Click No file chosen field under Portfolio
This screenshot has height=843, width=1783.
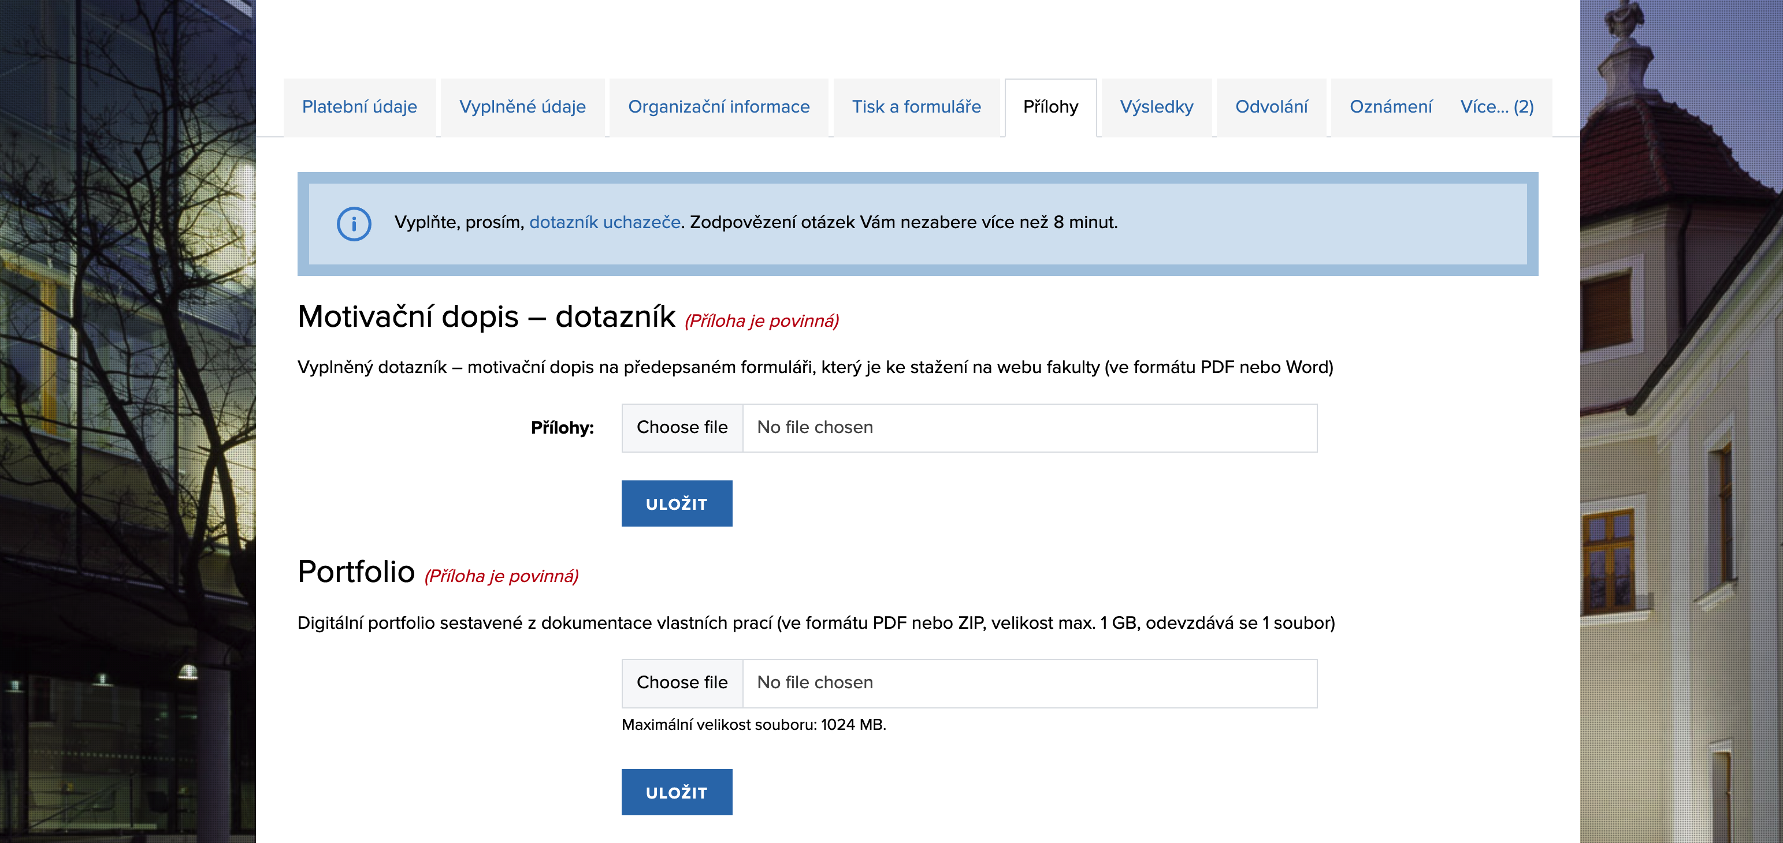1028,682
